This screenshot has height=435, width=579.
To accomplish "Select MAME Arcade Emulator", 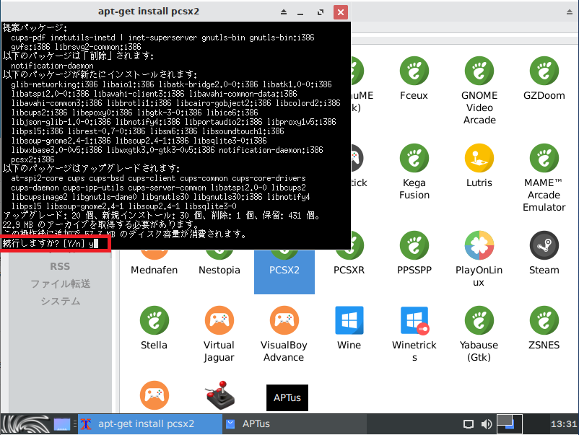I will (x=544, y=158).
